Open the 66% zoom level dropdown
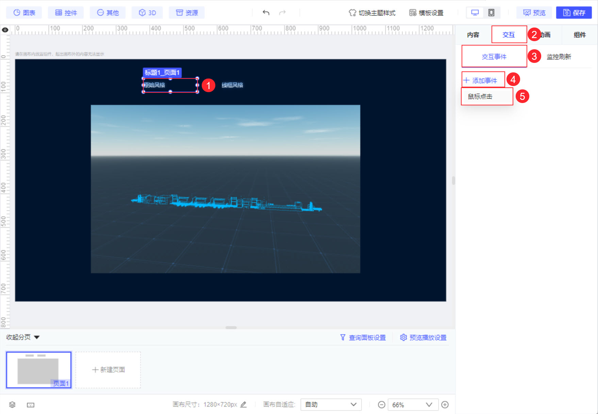Screen dimensions: 598x414 tap(413, 404)
